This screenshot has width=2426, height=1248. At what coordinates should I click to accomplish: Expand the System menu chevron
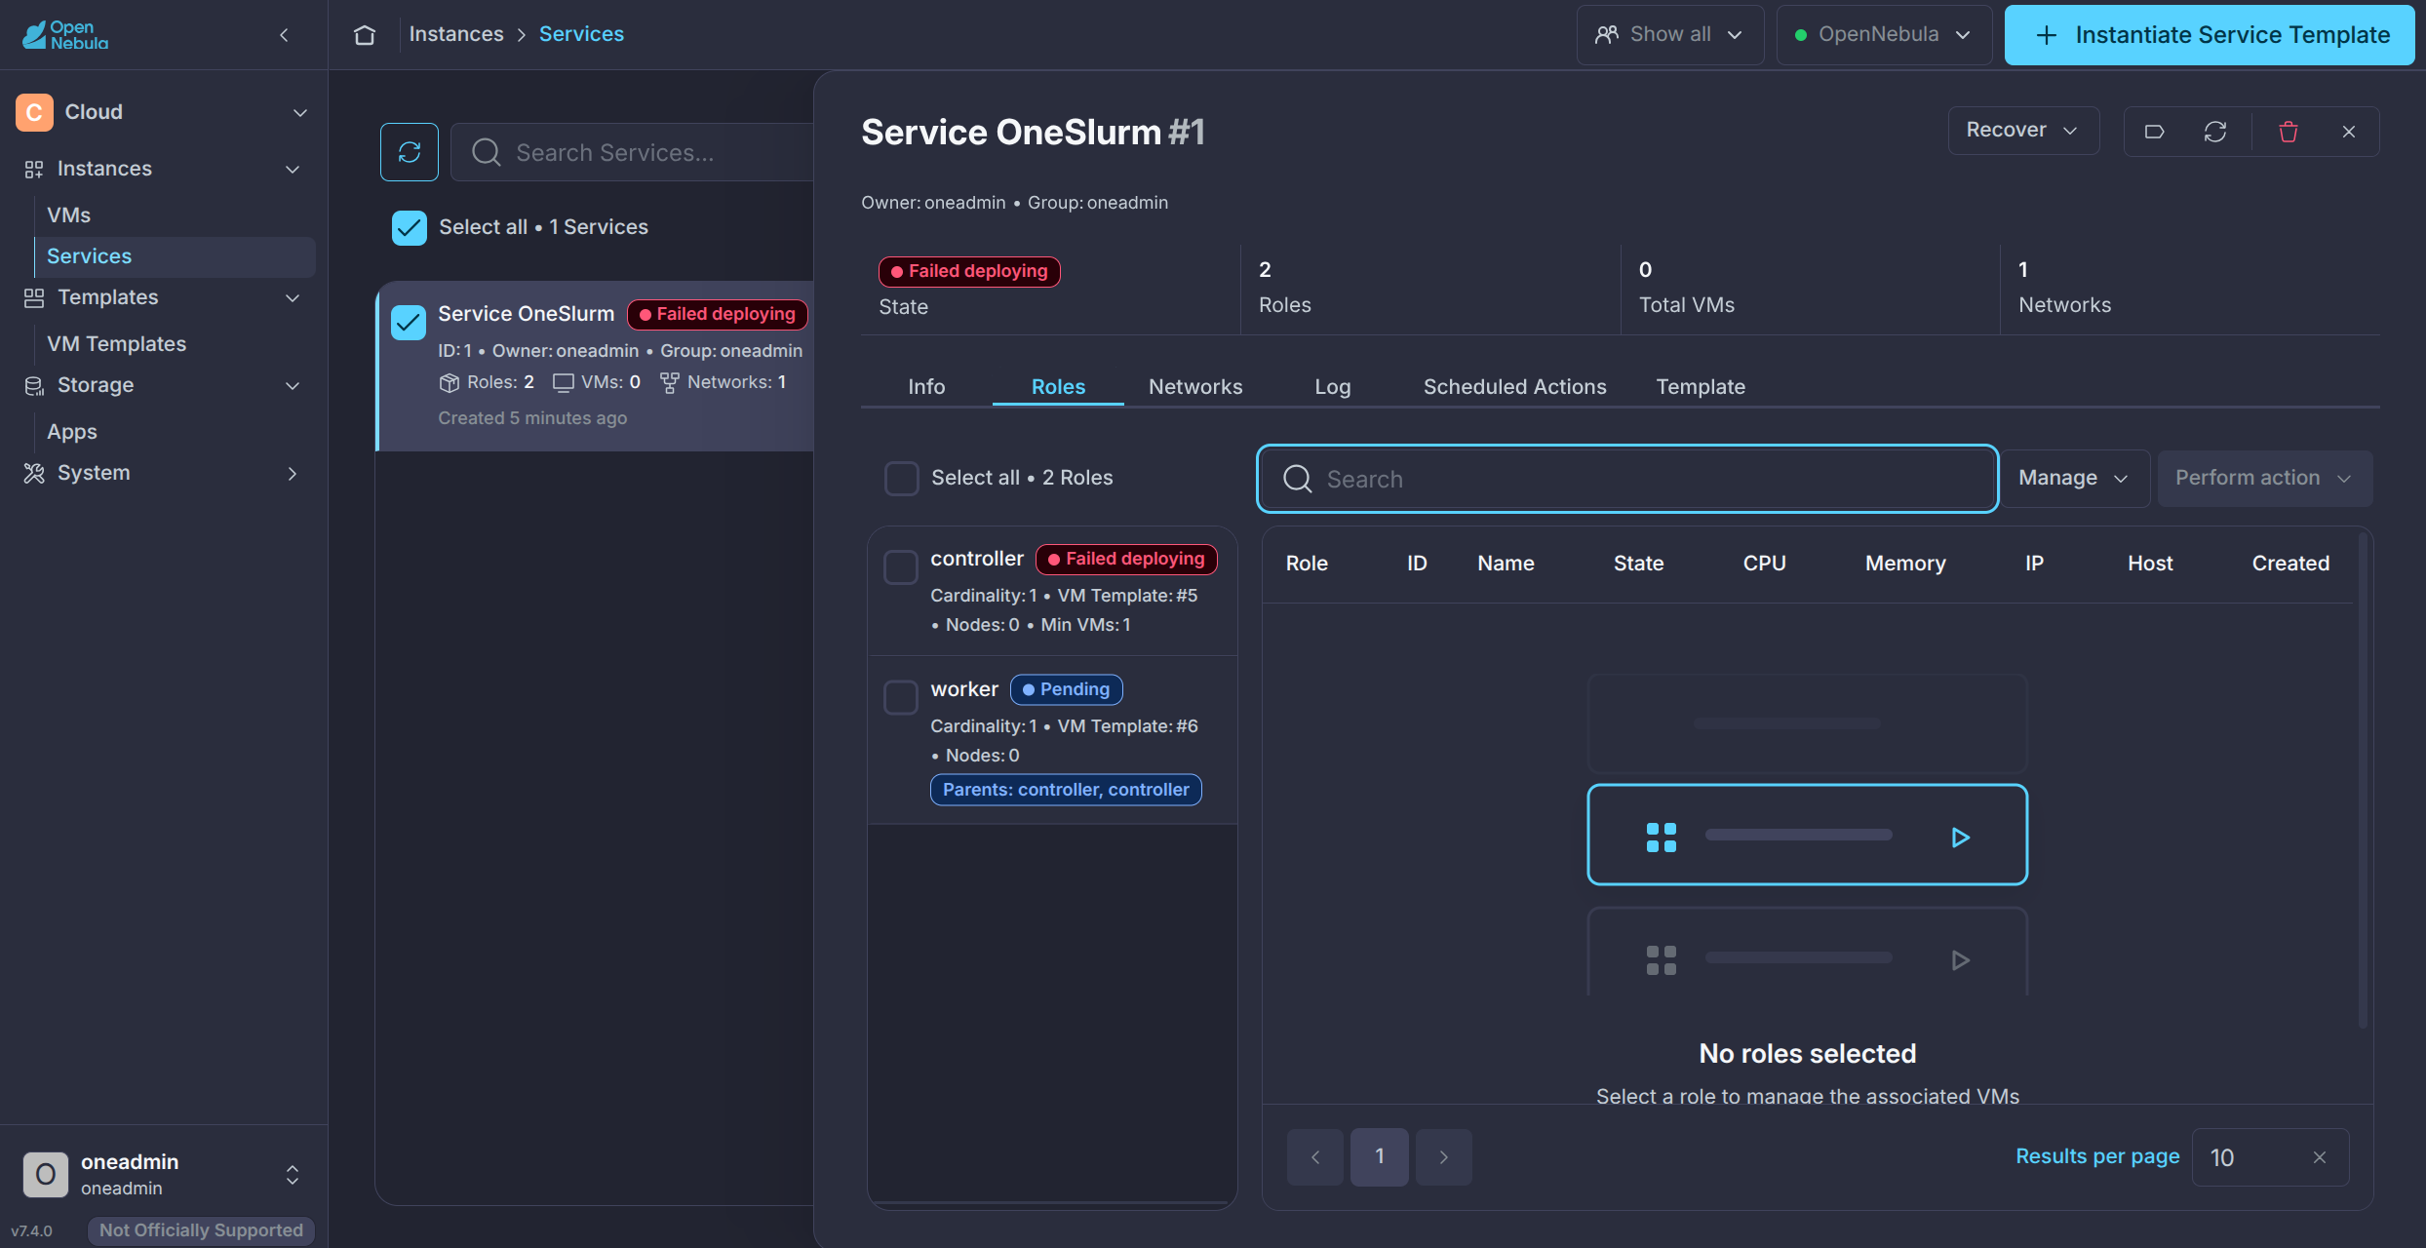pos(293,474)
